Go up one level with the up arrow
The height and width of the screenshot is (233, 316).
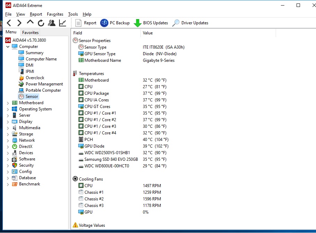(x=30, y=22)
